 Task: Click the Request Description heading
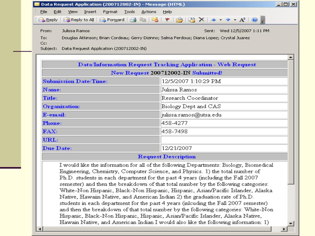pos(167,156)
